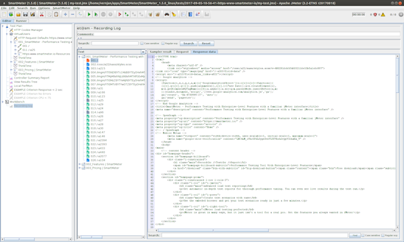404x242 pixels.
Task: Click response data horizontal scrollbar
Action: (213, 231)
